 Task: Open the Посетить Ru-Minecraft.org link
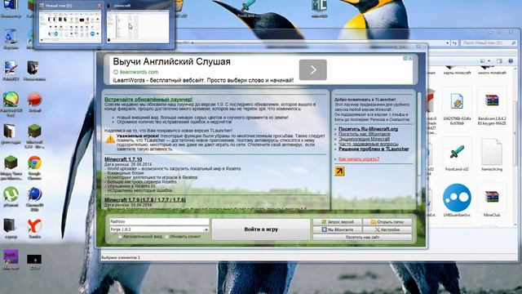368,129
